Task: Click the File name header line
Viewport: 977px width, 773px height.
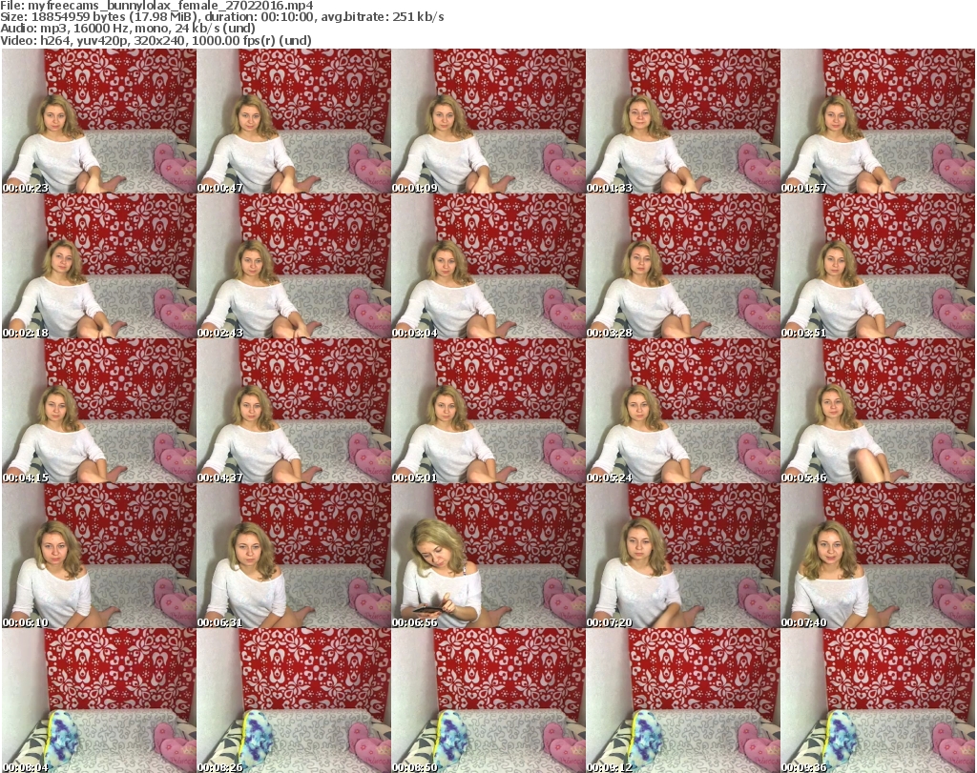Action: click(x=157, y=7)
